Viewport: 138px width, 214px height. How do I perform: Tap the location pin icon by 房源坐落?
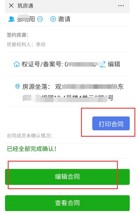(x=17, y=86)
